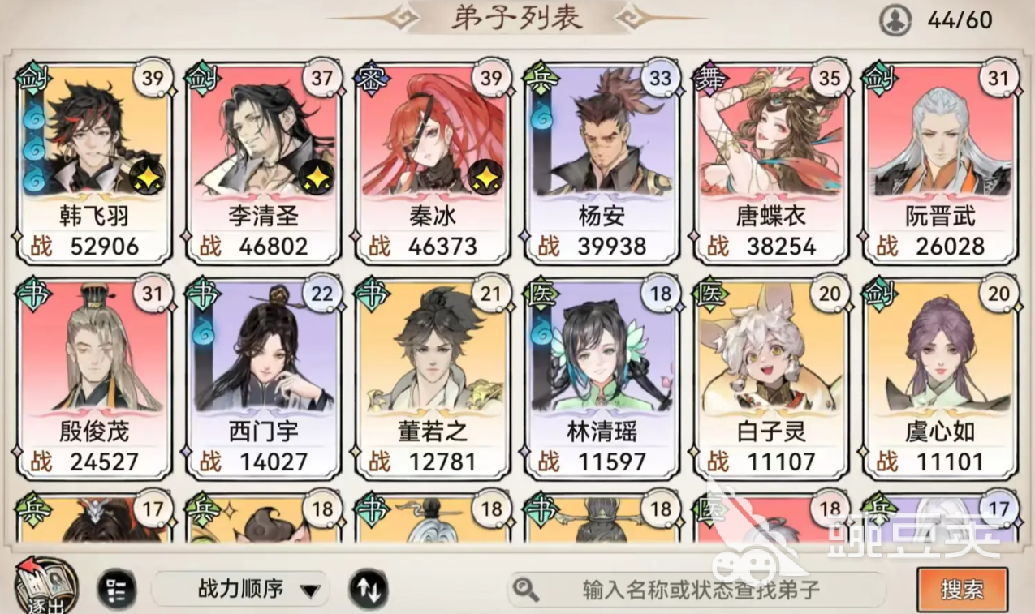The width and height of the screenshot is (1035, 614).
Task: Click the orange 搜索 button
Action: click(x=962, y=590)
